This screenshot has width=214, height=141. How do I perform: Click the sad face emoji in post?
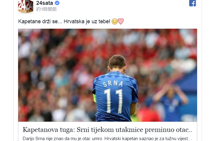point(114,21)
